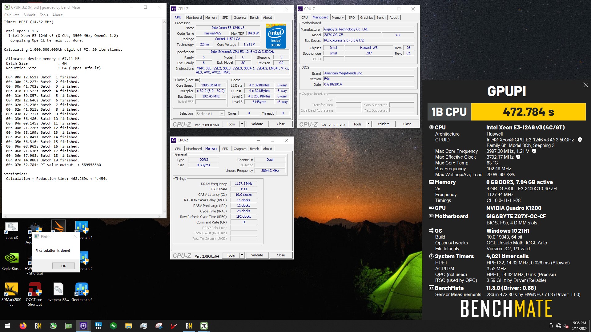Open GPUPI Tools menu

click(x=44, y=15)
